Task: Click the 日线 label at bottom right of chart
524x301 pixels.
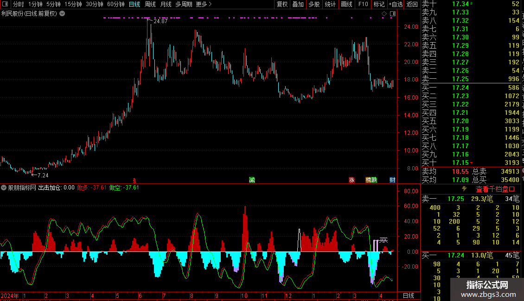Action: pyautogui.click(x=409, y=295)
